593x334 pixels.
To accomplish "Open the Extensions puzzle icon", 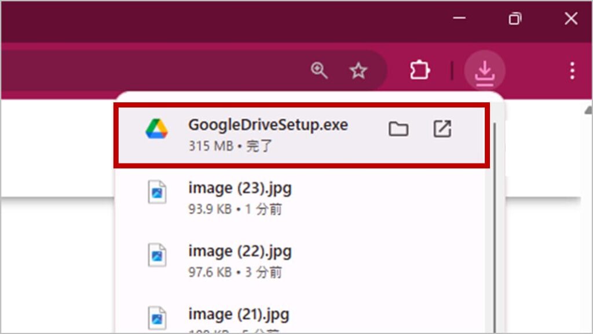I will (x=419, y=71).
